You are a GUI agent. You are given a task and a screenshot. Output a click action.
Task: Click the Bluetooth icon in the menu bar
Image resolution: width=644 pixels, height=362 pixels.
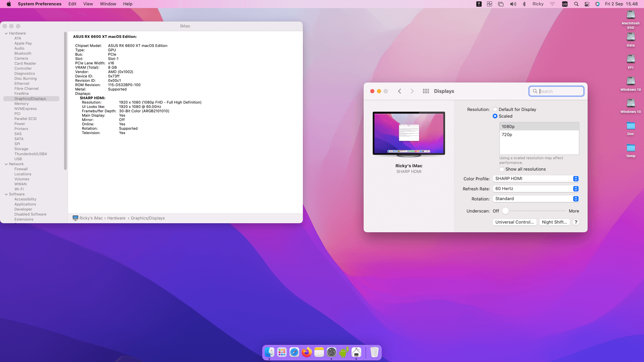pos(524,4)
